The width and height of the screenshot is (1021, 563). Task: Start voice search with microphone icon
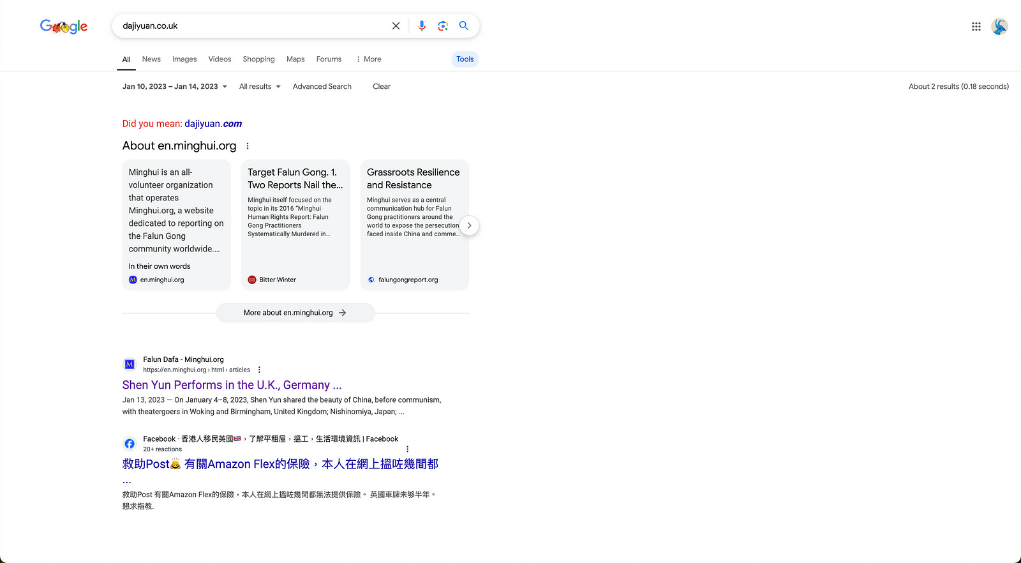(422, 26)
